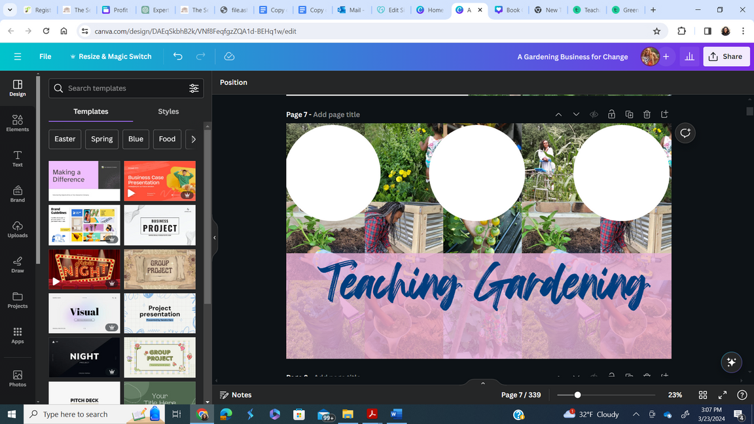Open the grid view of pages
Screen dimensions: 754x424
click(702, 395)
